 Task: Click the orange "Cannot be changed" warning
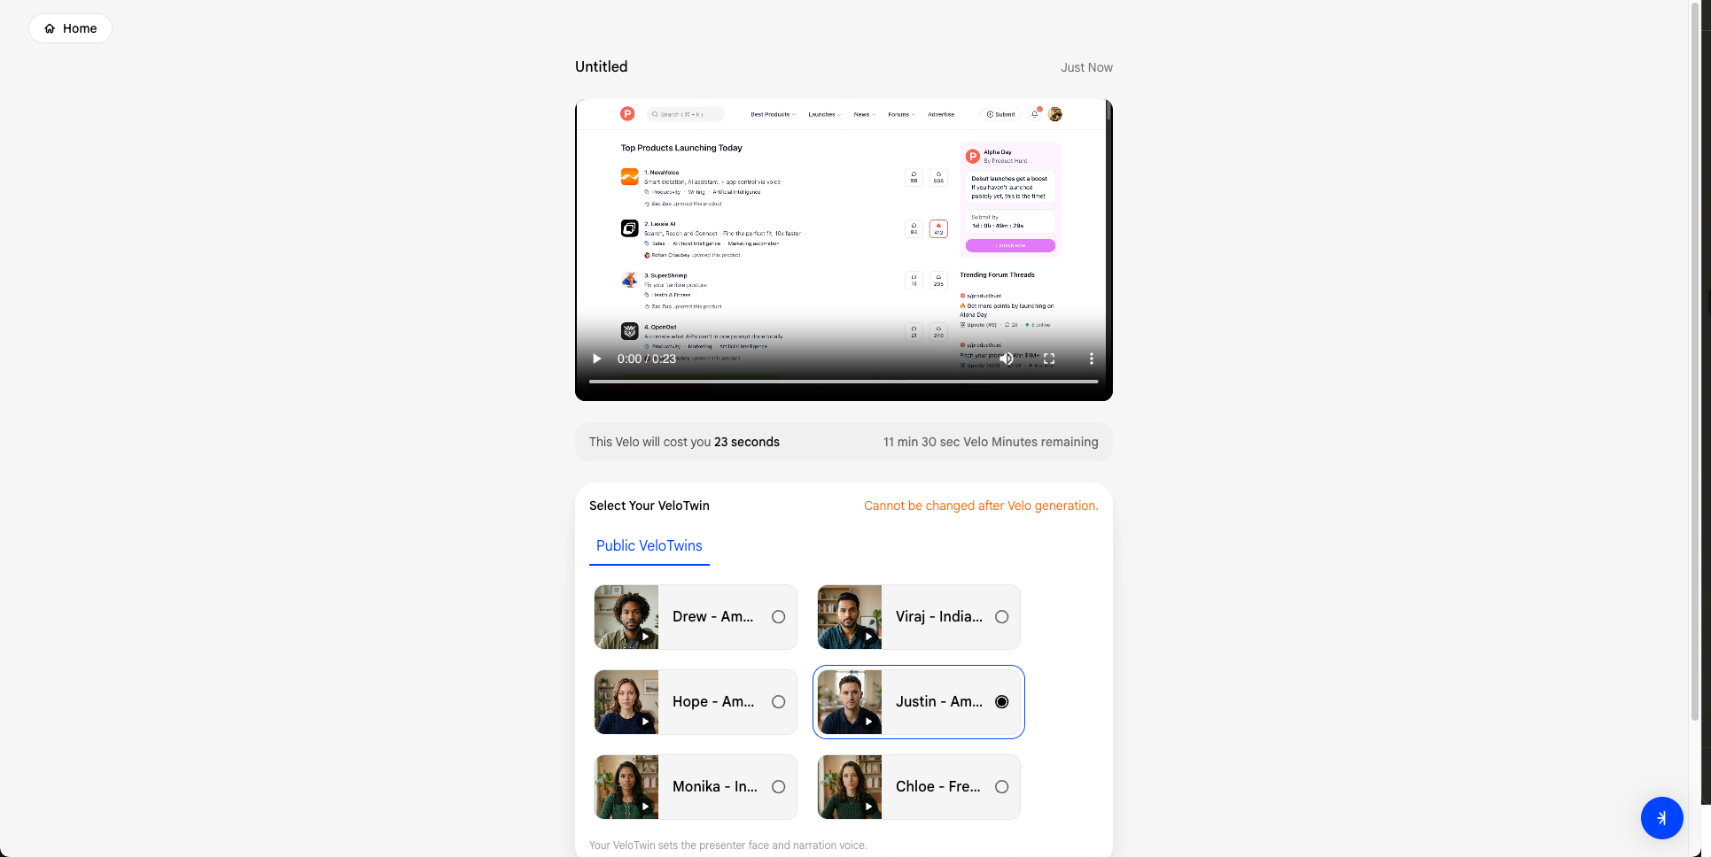(x=981, y=506)
